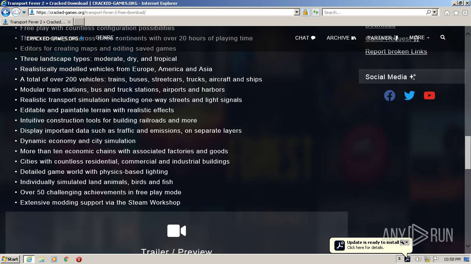The image size is (471, 264).
Task: Open the Start menu
Action: click(x=10, y=259)
